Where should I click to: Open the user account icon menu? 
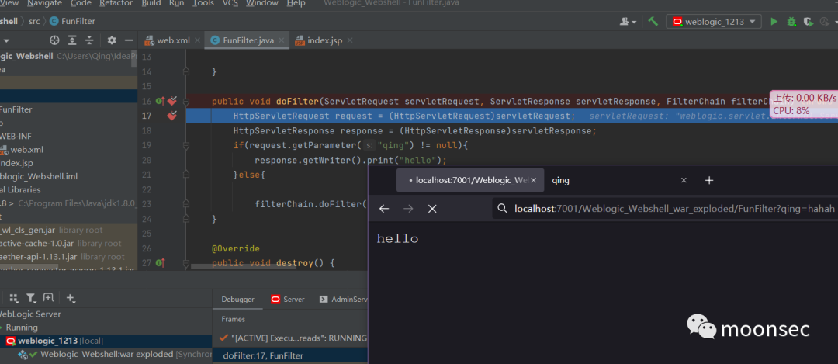click(628, 22)
